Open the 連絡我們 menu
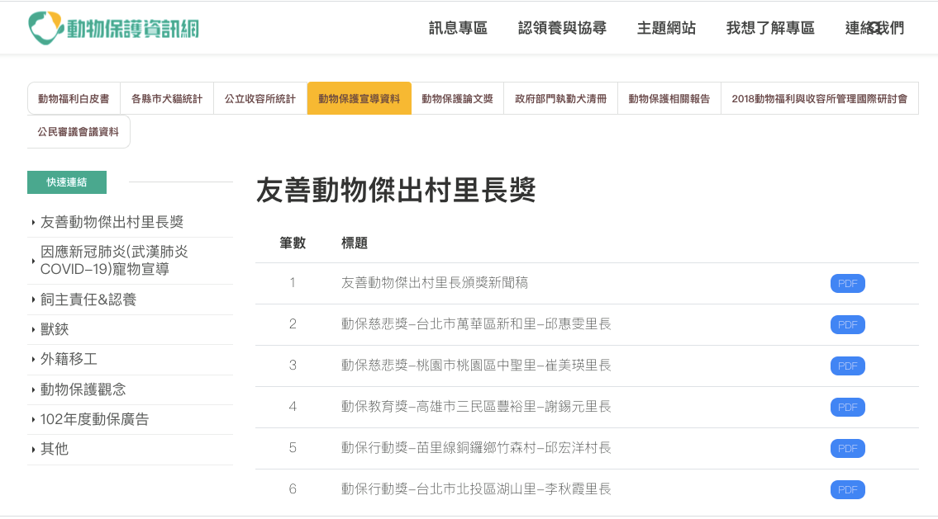This screenshot has height=519, width=938. coord(874,28)
